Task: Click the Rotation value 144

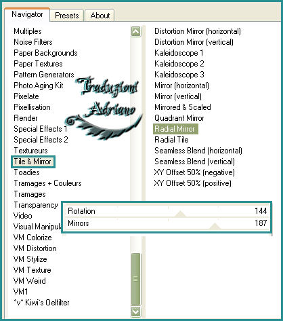Action: pyautogui.click(x=261, y=211)
